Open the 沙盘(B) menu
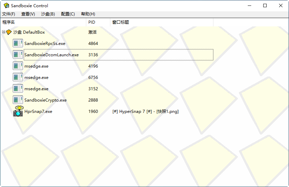289x187 pixels. 48,14
